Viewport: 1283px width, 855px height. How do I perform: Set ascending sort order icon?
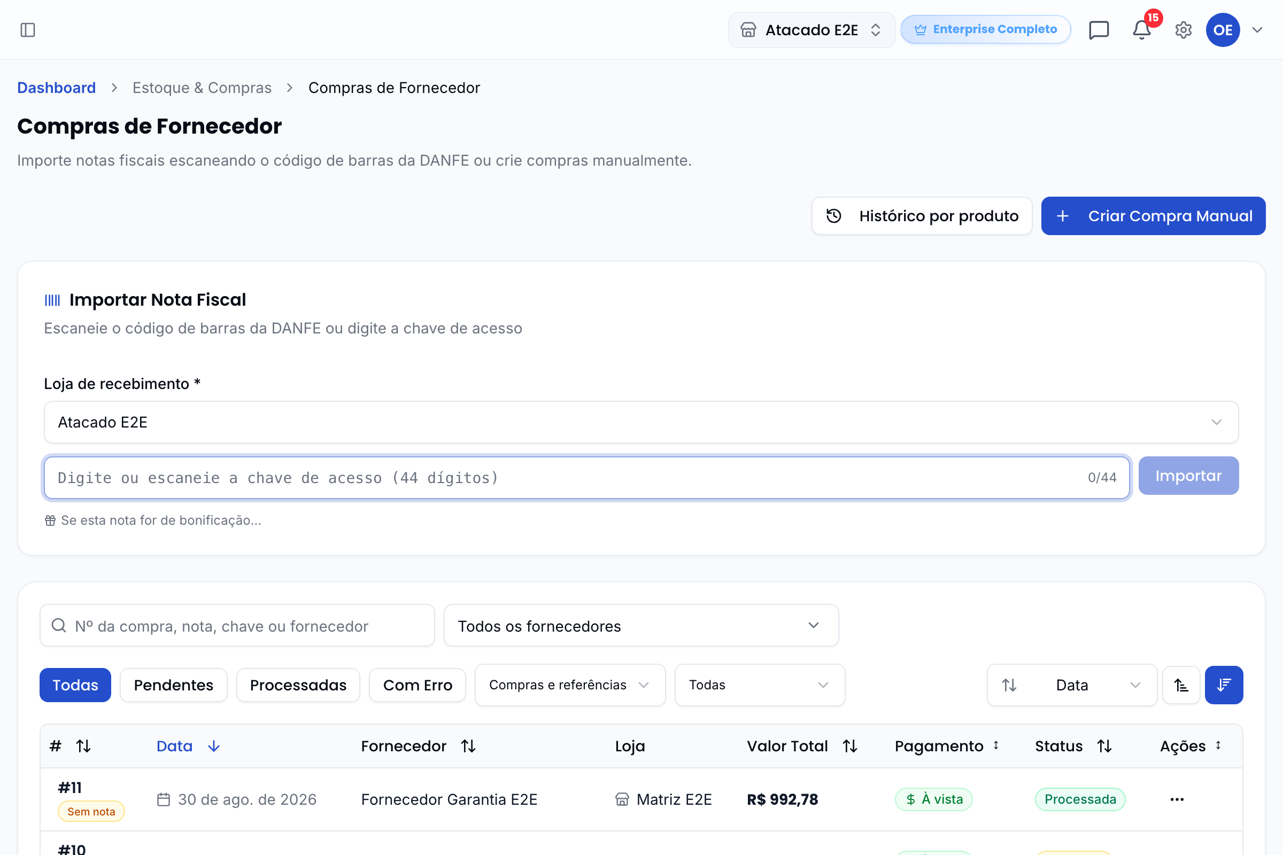(x=1181, y=685)
